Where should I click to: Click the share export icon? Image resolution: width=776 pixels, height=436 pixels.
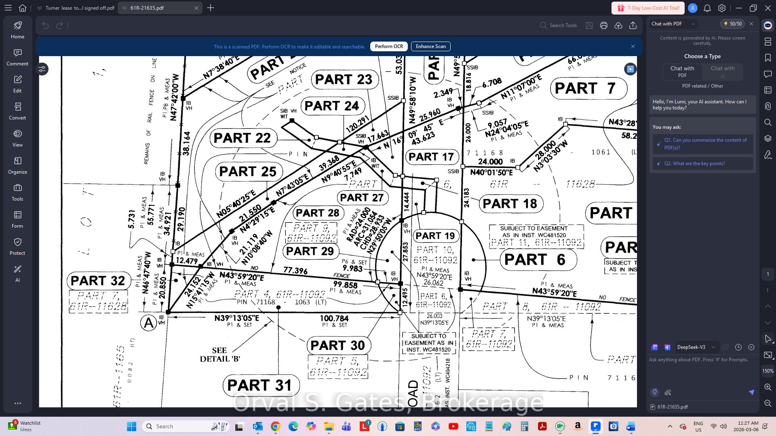[x=633, y=25]
